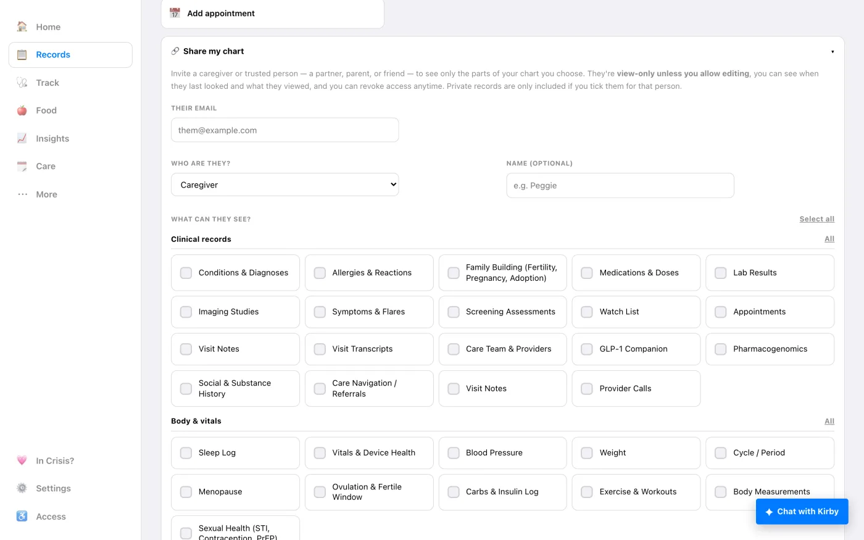
Task: Open the Who are they Caregiver dropdown
Action: pos(285,185)
